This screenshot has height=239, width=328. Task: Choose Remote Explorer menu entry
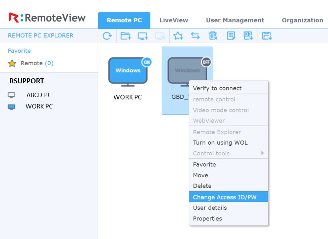coord(228,132)
